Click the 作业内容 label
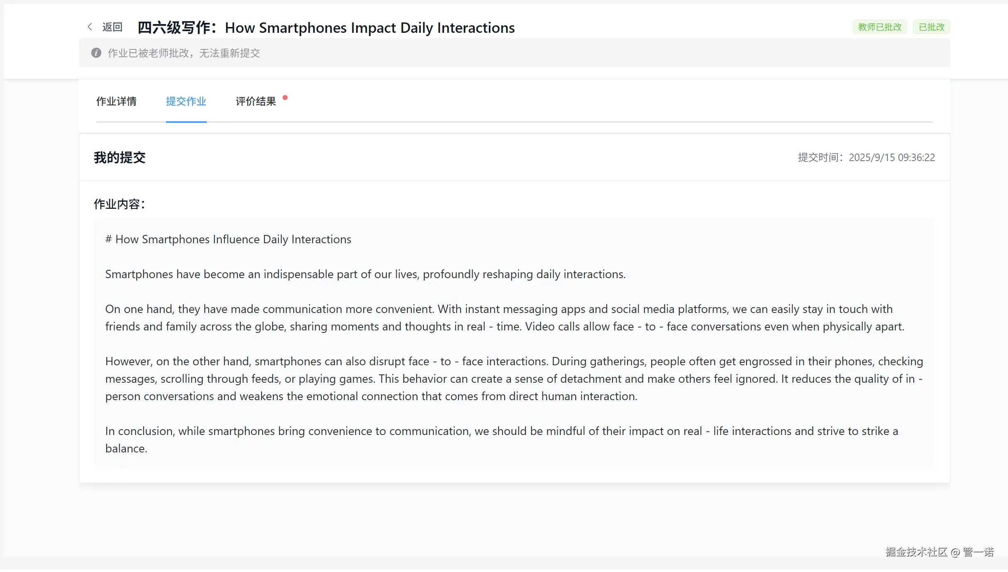Image resolution: width=1008 pixels, height=572 pixels. coord(120,204)
